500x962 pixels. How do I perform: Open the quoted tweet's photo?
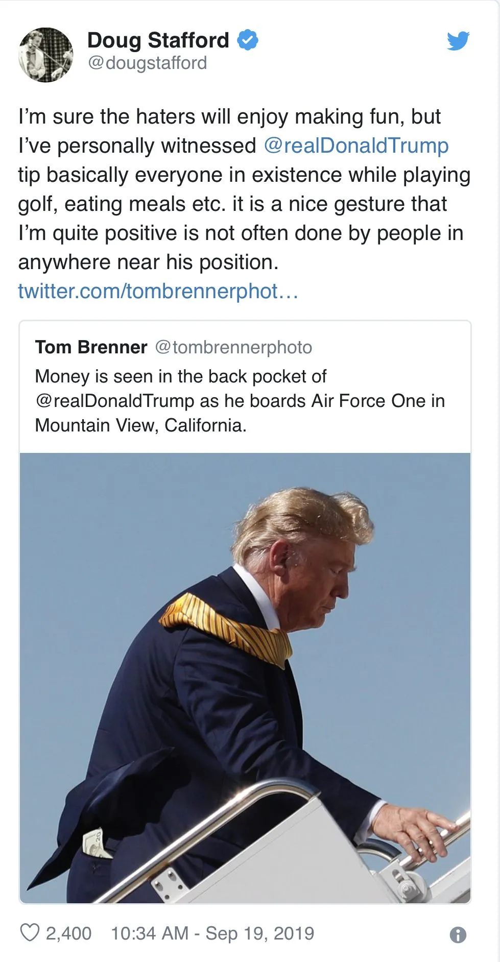pyautogui.click(x=245, y=678)
